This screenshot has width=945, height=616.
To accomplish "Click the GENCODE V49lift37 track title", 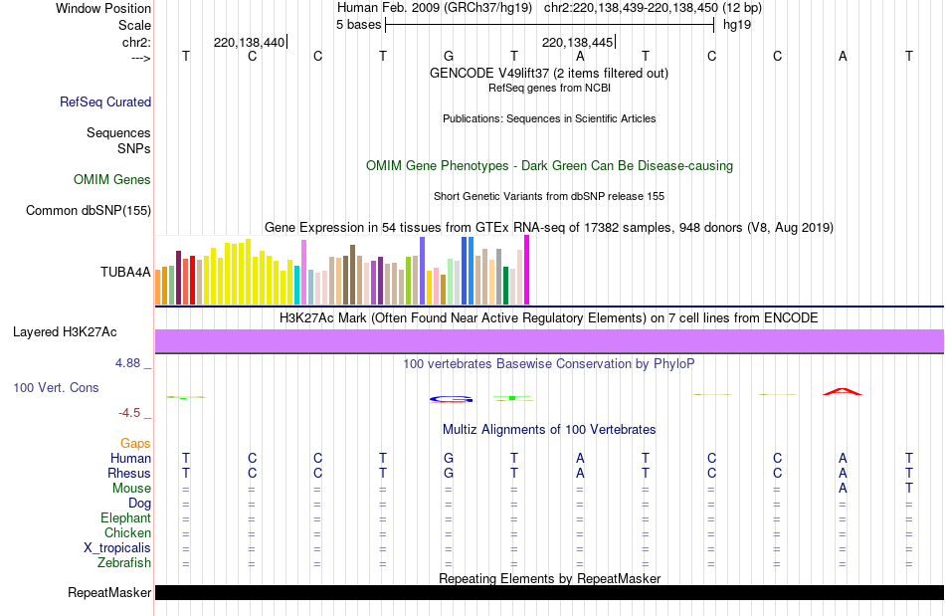I will point(548,73).
